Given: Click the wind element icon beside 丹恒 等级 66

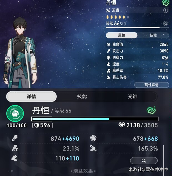Looking at the screenshot, I should [151, 110].
